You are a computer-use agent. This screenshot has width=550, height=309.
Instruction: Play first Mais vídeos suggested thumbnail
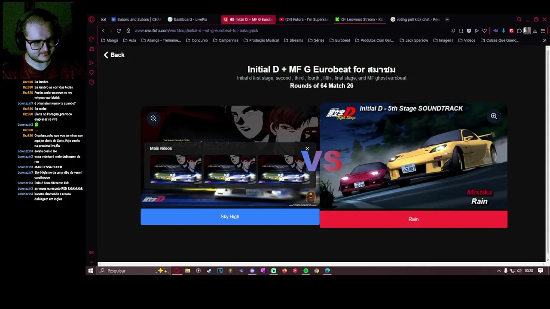tap(176, 170)
